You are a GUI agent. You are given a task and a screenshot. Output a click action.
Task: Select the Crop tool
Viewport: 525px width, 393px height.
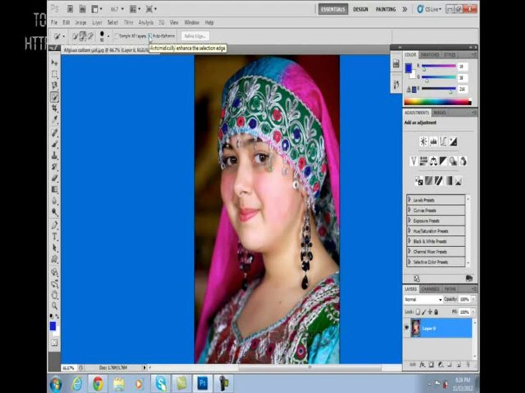(x=54, y=108)
